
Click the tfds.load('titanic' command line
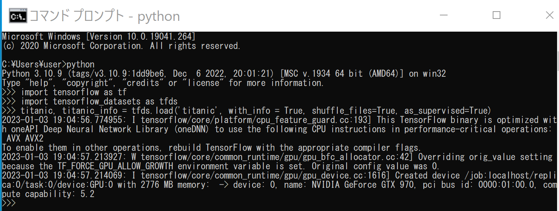(246, 111)
